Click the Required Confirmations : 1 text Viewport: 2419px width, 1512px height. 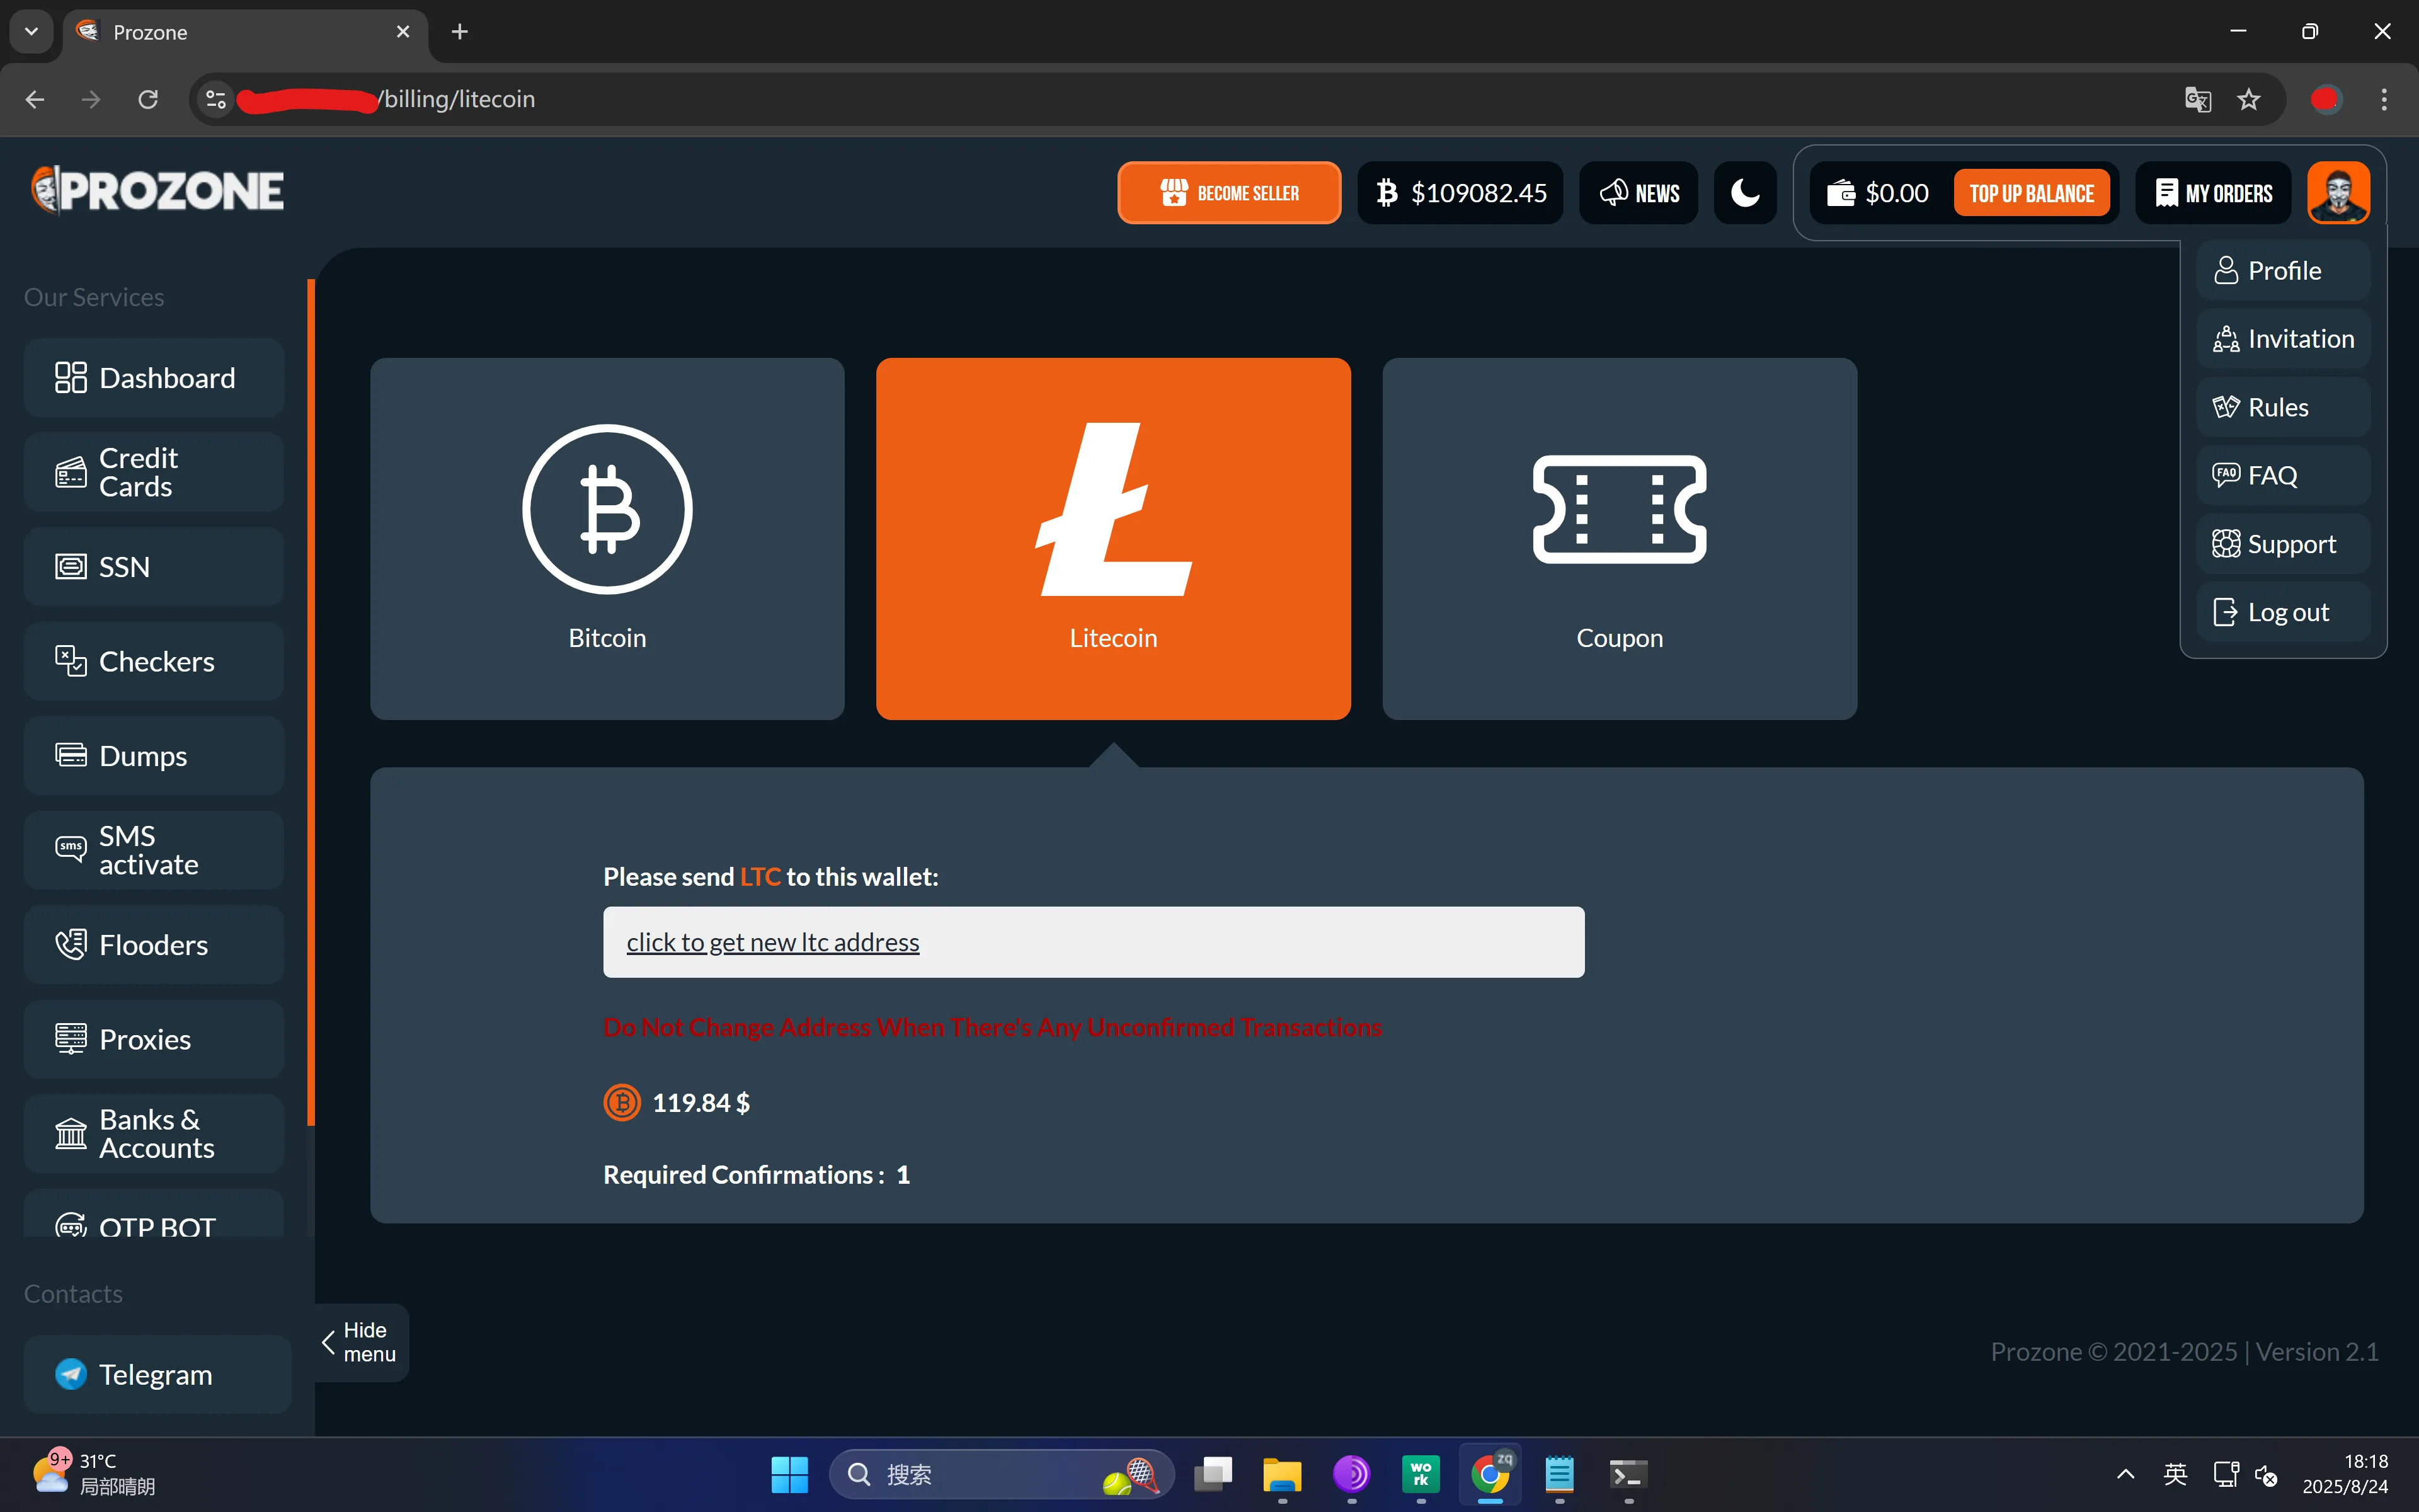click(757, 1175)
